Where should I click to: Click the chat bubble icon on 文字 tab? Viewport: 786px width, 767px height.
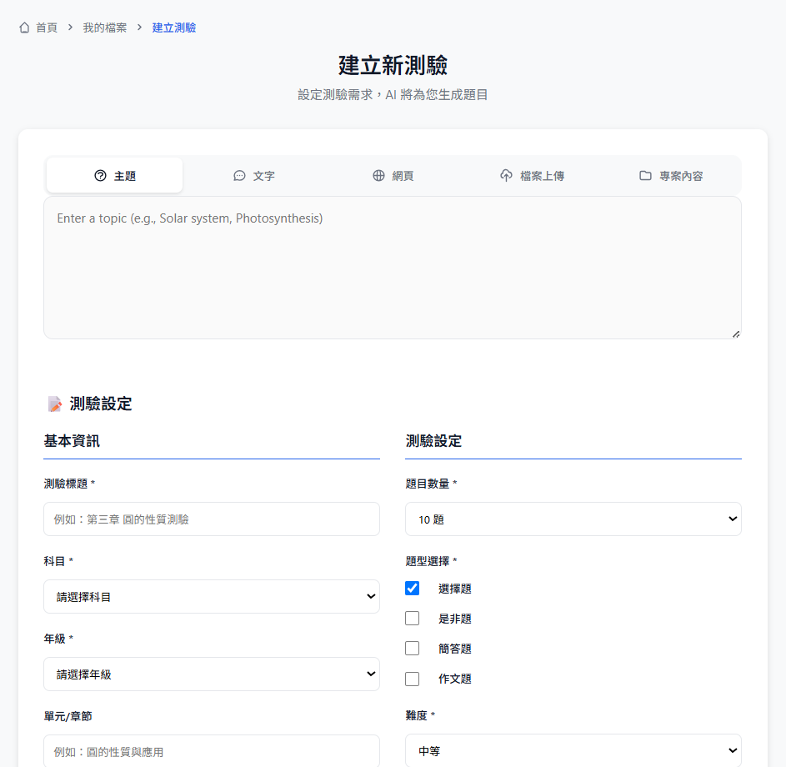point(239,176)
